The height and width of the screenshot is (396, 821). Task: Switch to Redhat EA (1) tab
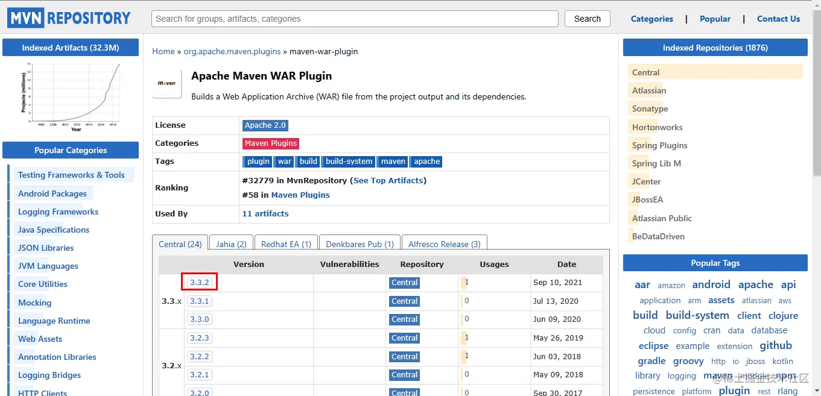286,242
